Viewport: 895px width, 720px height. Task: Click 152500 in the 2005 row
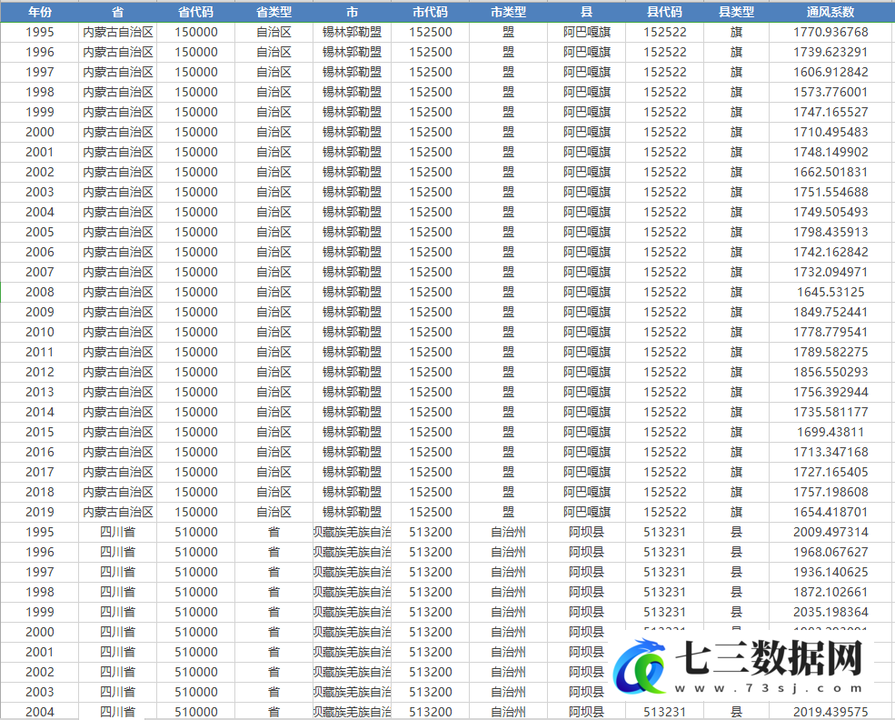click(x=431, y=232)
